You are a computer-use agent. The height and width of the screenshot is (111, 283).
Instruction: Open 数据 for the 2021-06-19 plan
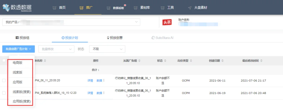(99, 93)
